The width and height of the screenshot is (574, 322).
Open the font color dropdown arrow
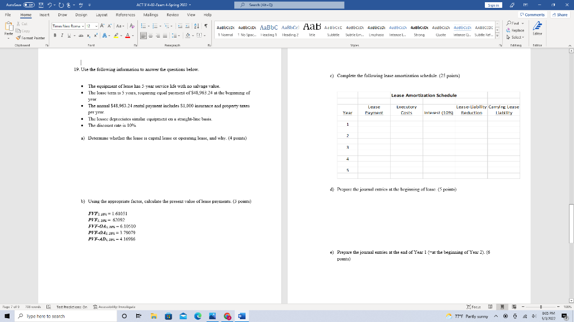pos(132,36)
